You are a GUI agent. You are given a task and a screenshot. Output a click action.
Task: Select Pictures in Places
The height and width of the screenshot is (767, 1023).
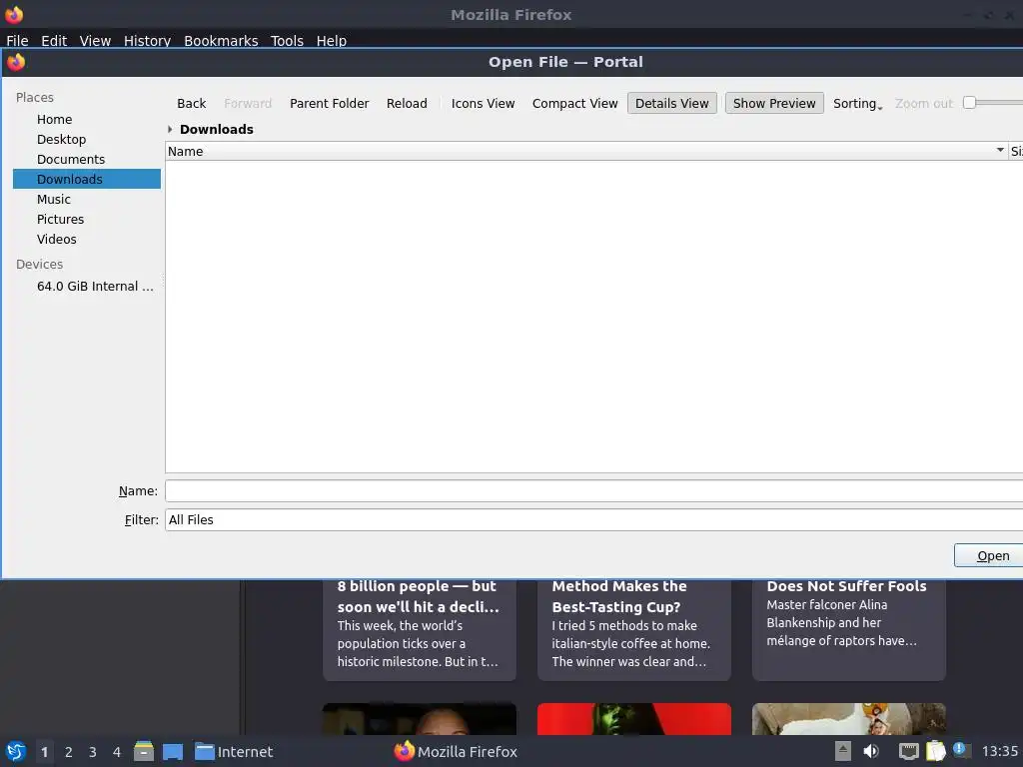pyautogui.click(x=87, y=219)
